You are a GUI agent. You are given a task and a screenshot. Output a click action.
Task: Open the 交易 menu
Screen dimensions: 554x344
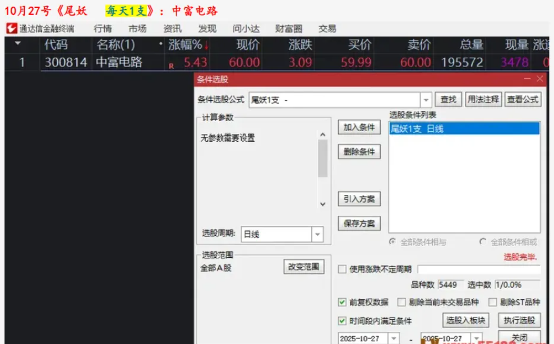pos(327,29)
